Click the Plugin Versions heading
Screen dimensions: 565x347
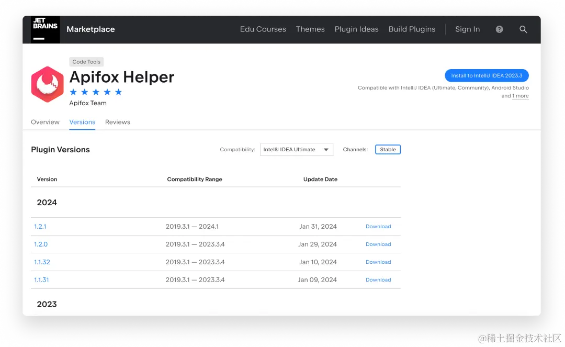tap(60, 150)
